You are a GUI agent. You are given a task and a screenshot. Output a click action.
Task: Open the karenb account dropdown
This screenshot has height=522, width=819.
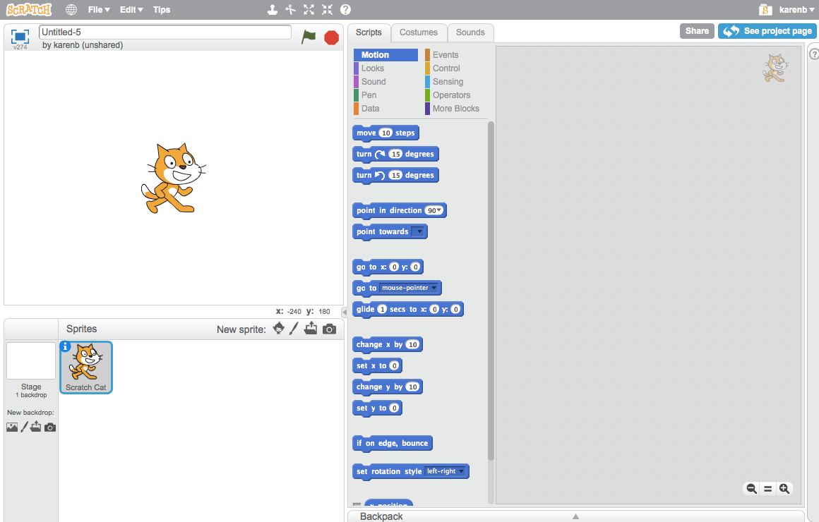796,9
